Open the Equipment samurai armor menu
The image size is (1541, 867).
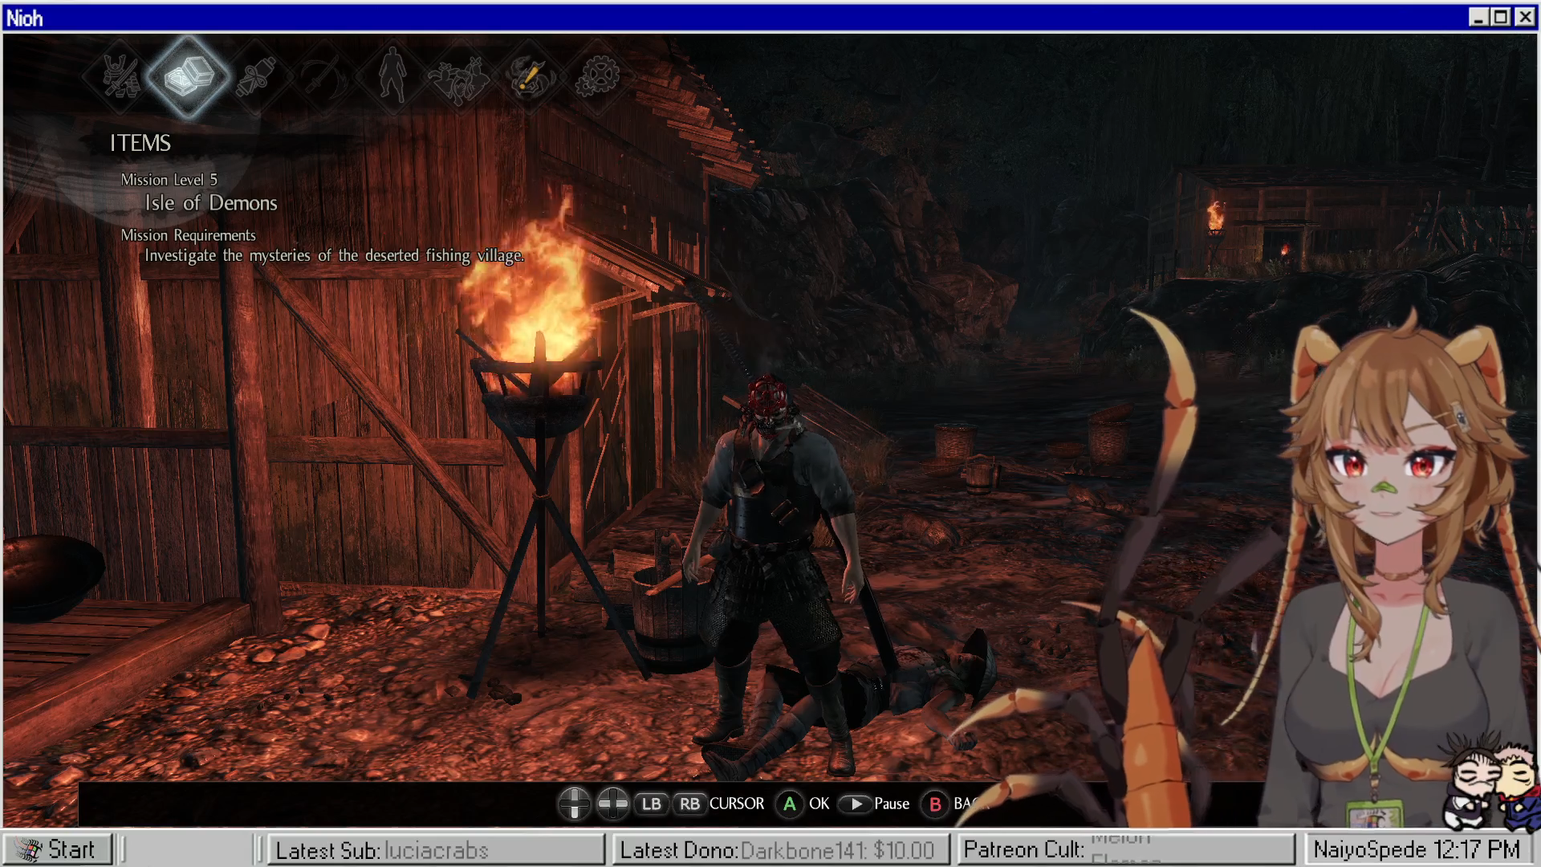[x=120, y=77]
